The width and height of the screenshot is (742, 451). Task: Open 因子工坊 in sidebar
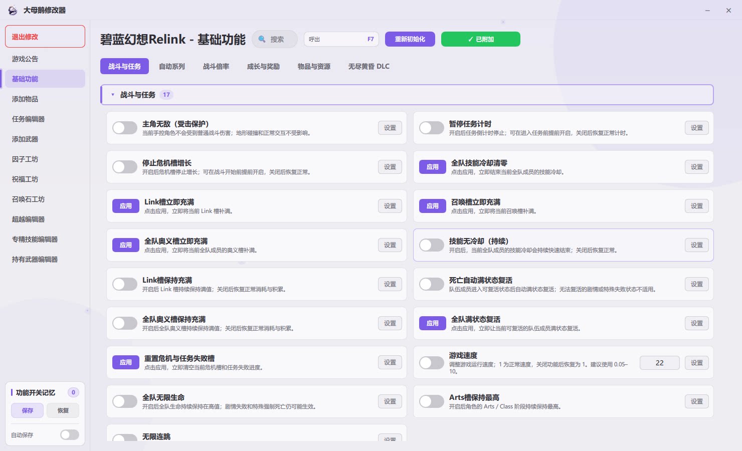click(45, 159)
